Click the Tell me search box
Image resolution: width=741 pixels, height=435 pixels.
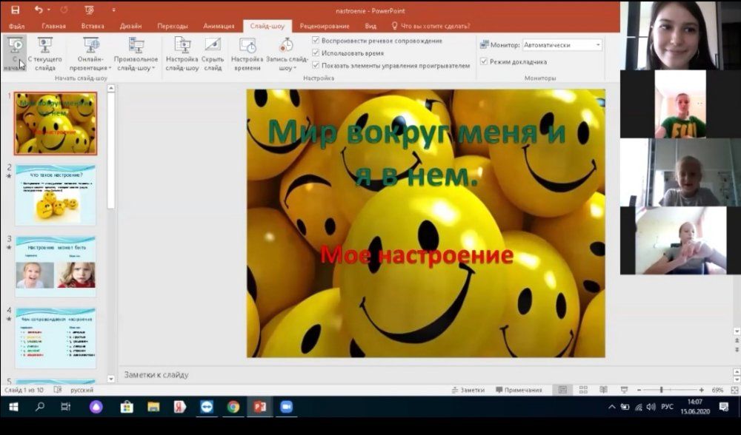pos(431,26)
